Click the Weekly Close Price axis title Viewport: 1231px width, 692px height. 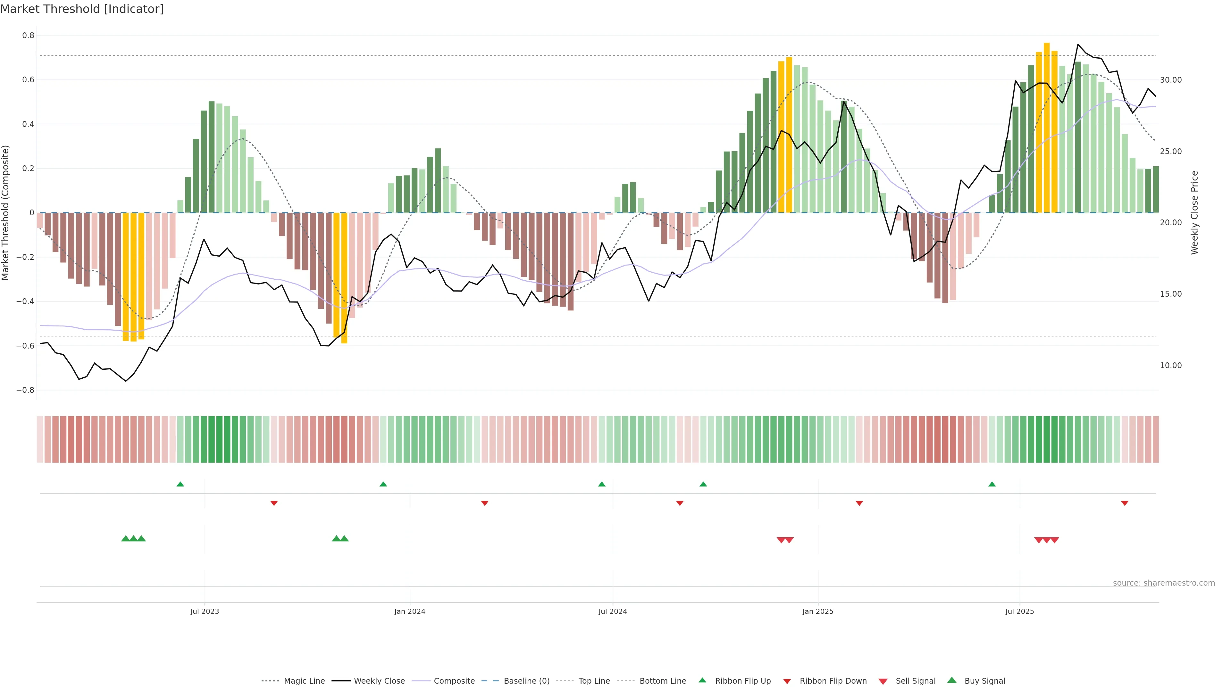[1194, 212]
